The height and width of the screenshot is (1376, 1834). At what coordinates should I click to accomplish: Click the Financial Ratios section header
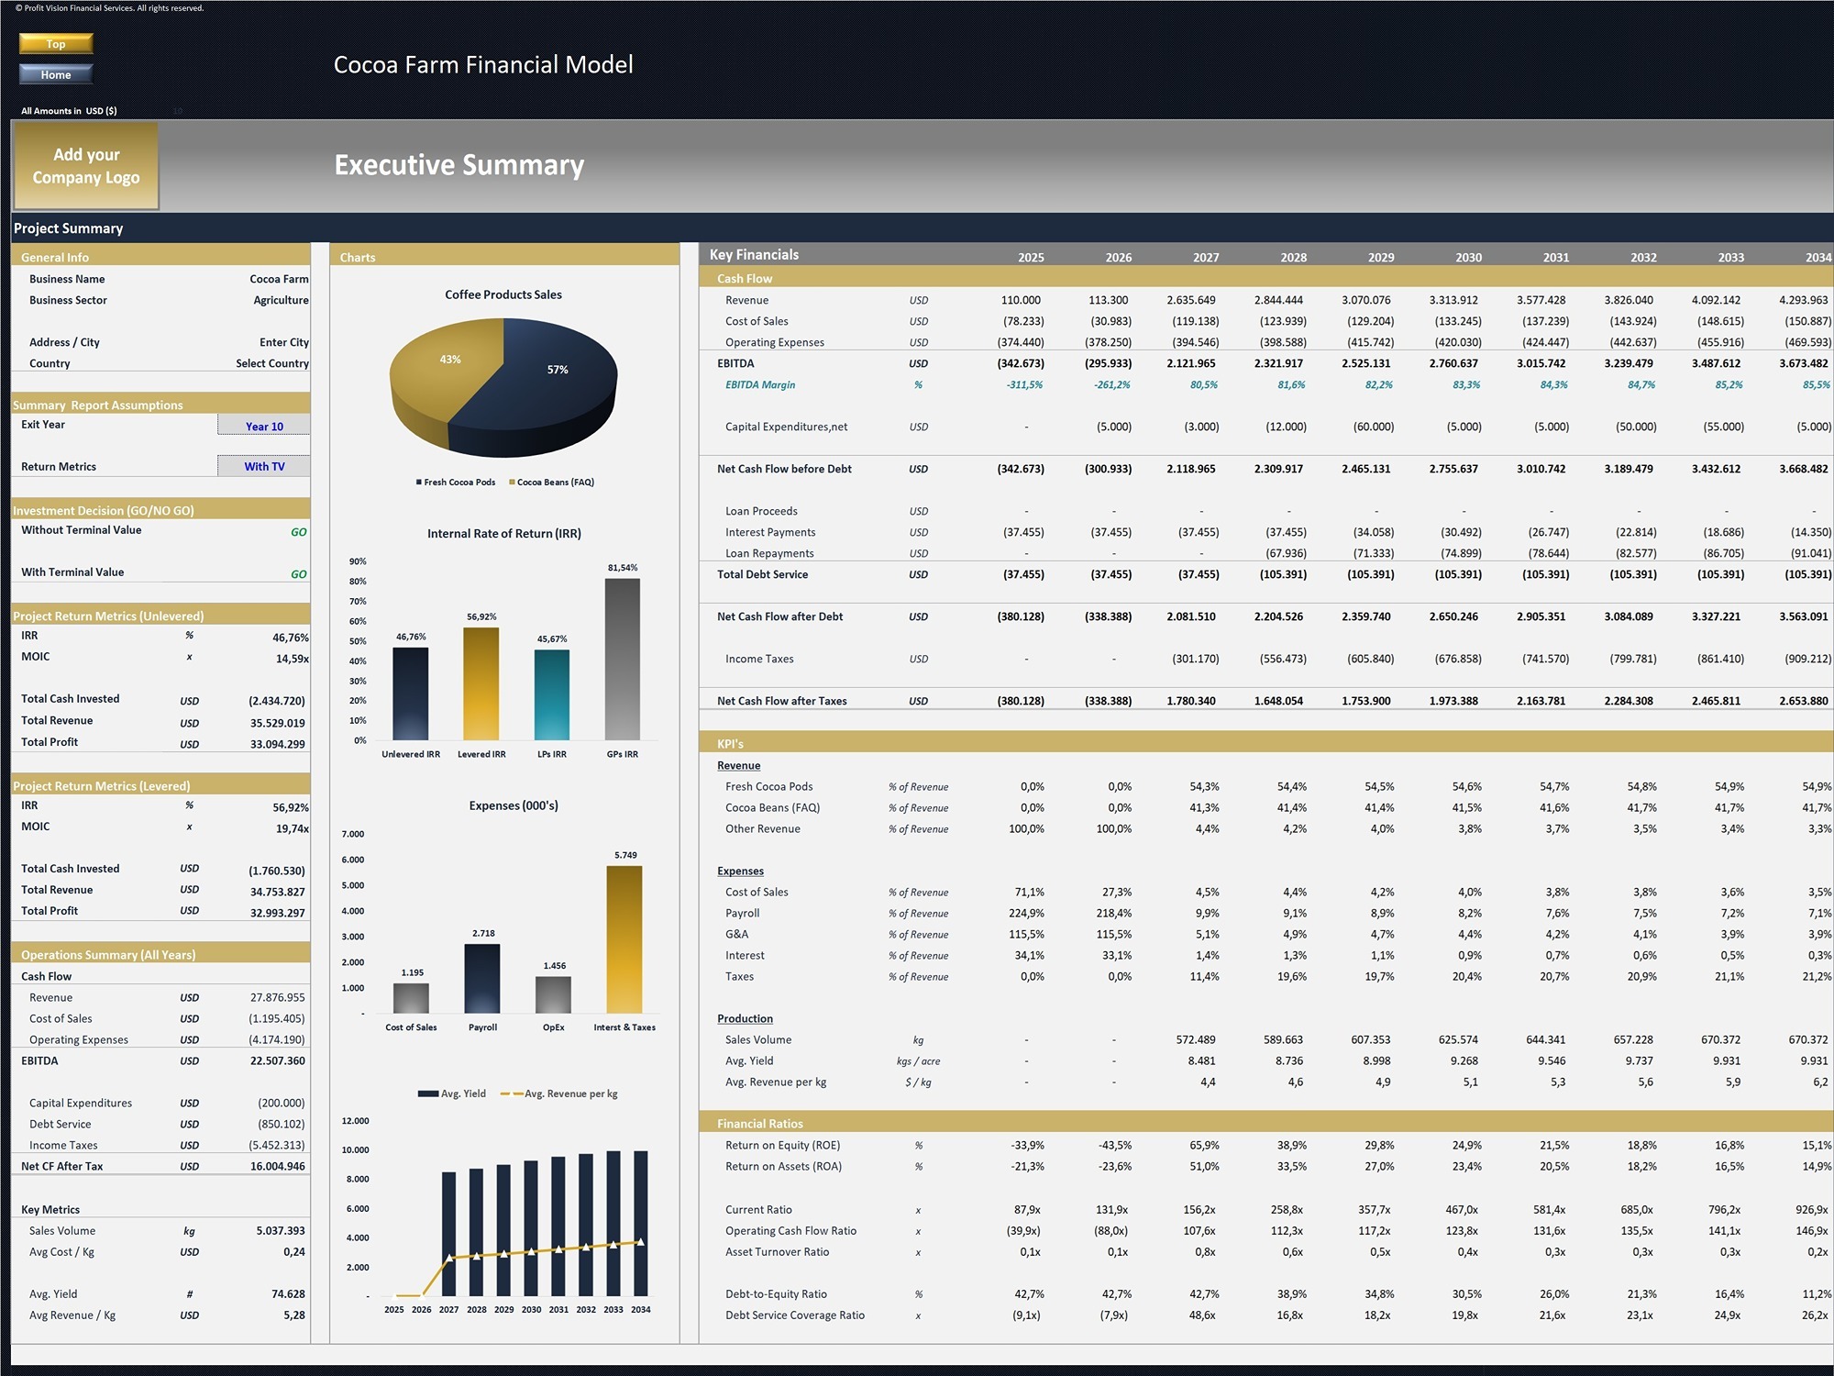pyautogui.click(x=1265, y=1123)
